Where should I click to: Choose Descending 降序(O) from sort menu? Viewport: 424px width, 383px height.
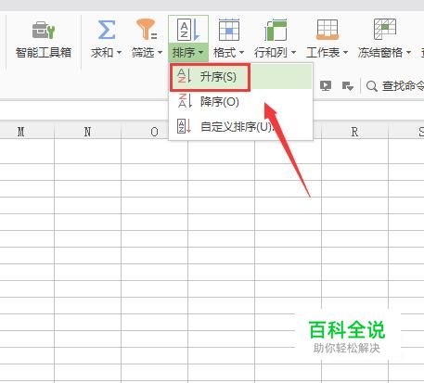241,101
